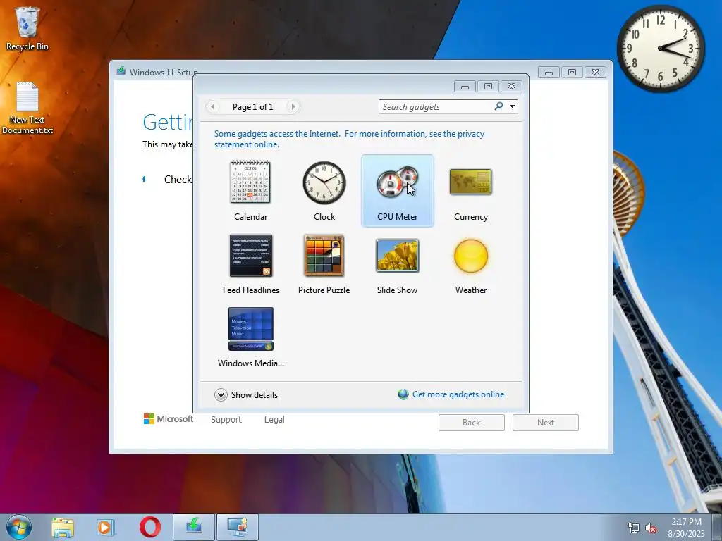Image resolution: width=722 pixels, height=541 pixels.
Task: Close the gadgets gallery window
Action: [511, 86]
